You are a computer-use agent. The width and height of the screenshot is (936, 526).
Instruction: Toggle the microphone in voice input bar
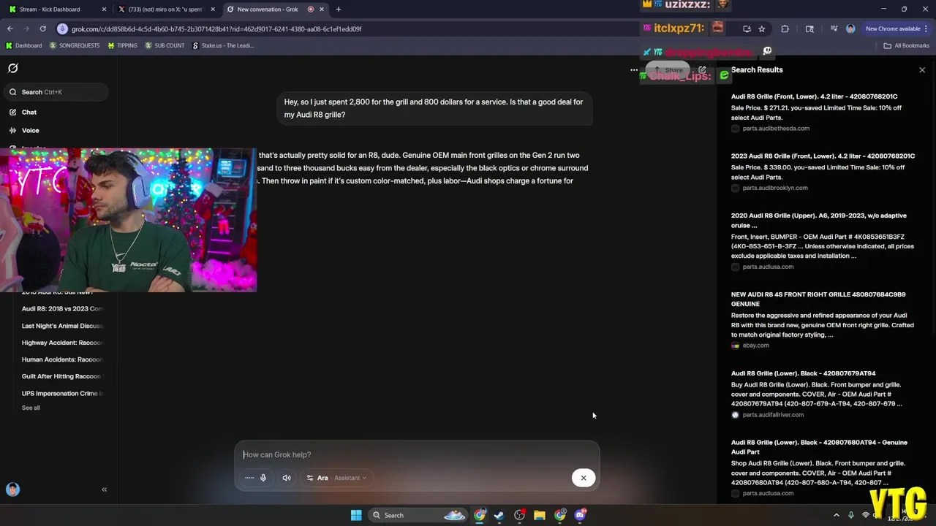click(263, 478)
